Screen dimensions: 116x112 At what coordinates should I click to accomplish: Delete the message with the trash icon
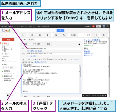coord(47,35)
